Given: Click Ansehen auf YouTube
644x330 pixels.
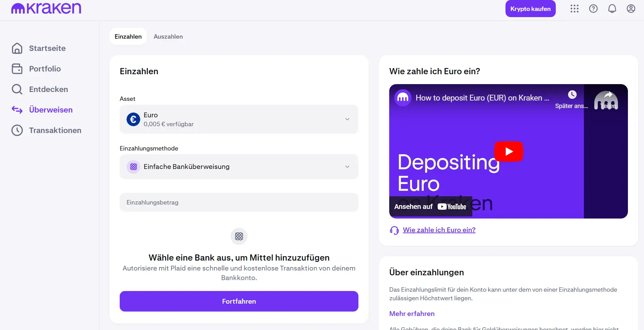Looking at the screenshot, I should coord(430,207).
